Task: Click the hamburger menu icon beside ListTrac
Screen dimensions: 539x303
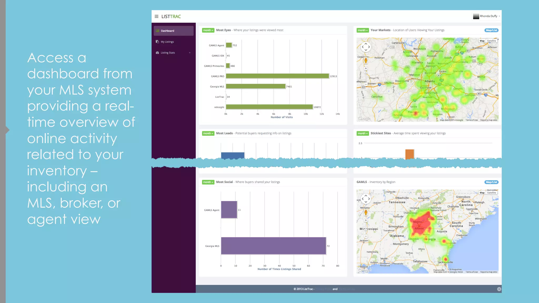Action: pos(156,16)
